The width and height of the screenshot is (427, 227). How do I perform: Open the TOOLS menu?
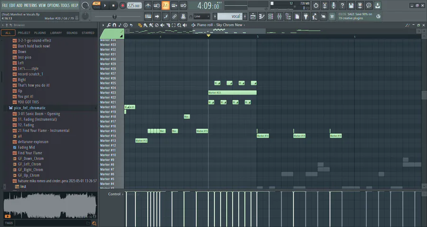65,5
